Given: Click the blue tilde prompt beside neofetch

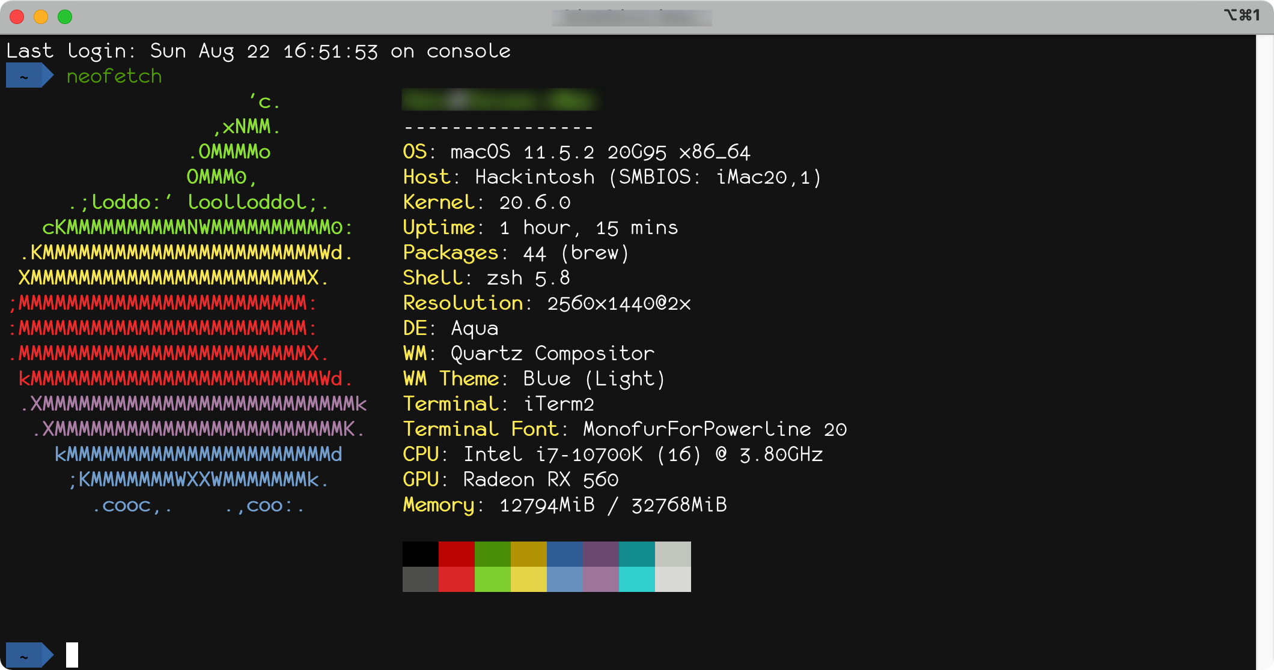Looking at the screenshot, I should tap(25, 76).
